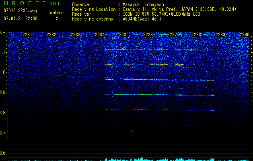Click time marker 2239
Image resolution: width=253 pixels, height=161 pixels.
[220, 35]
